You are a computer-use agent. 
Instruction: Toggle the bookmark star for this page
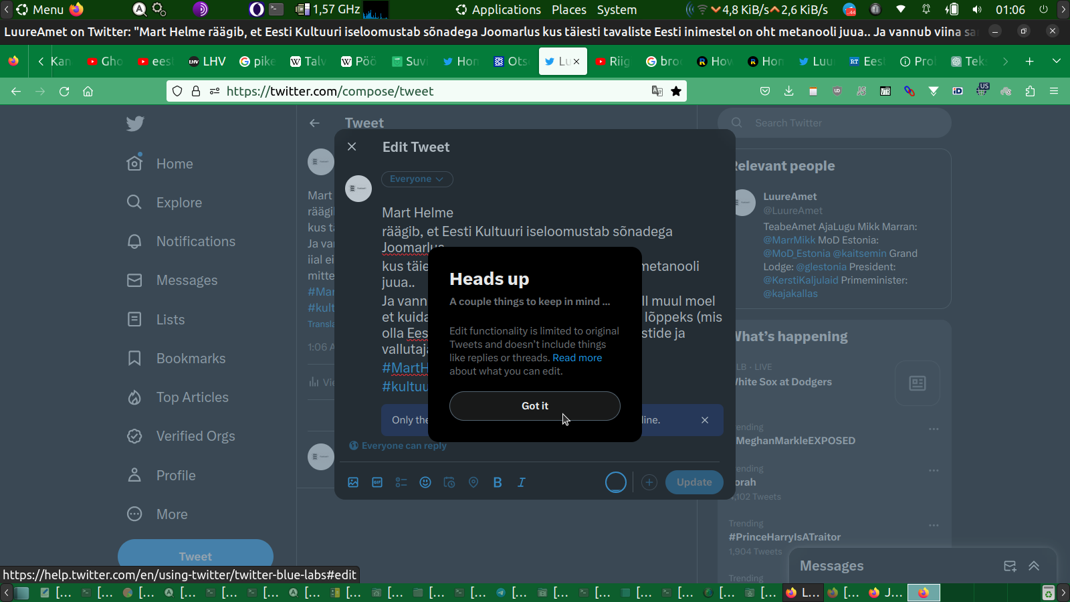tap(676, 91)
